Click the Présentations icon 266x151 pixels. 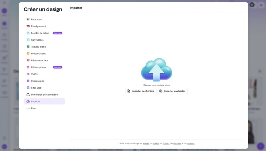tap(28, 54)
